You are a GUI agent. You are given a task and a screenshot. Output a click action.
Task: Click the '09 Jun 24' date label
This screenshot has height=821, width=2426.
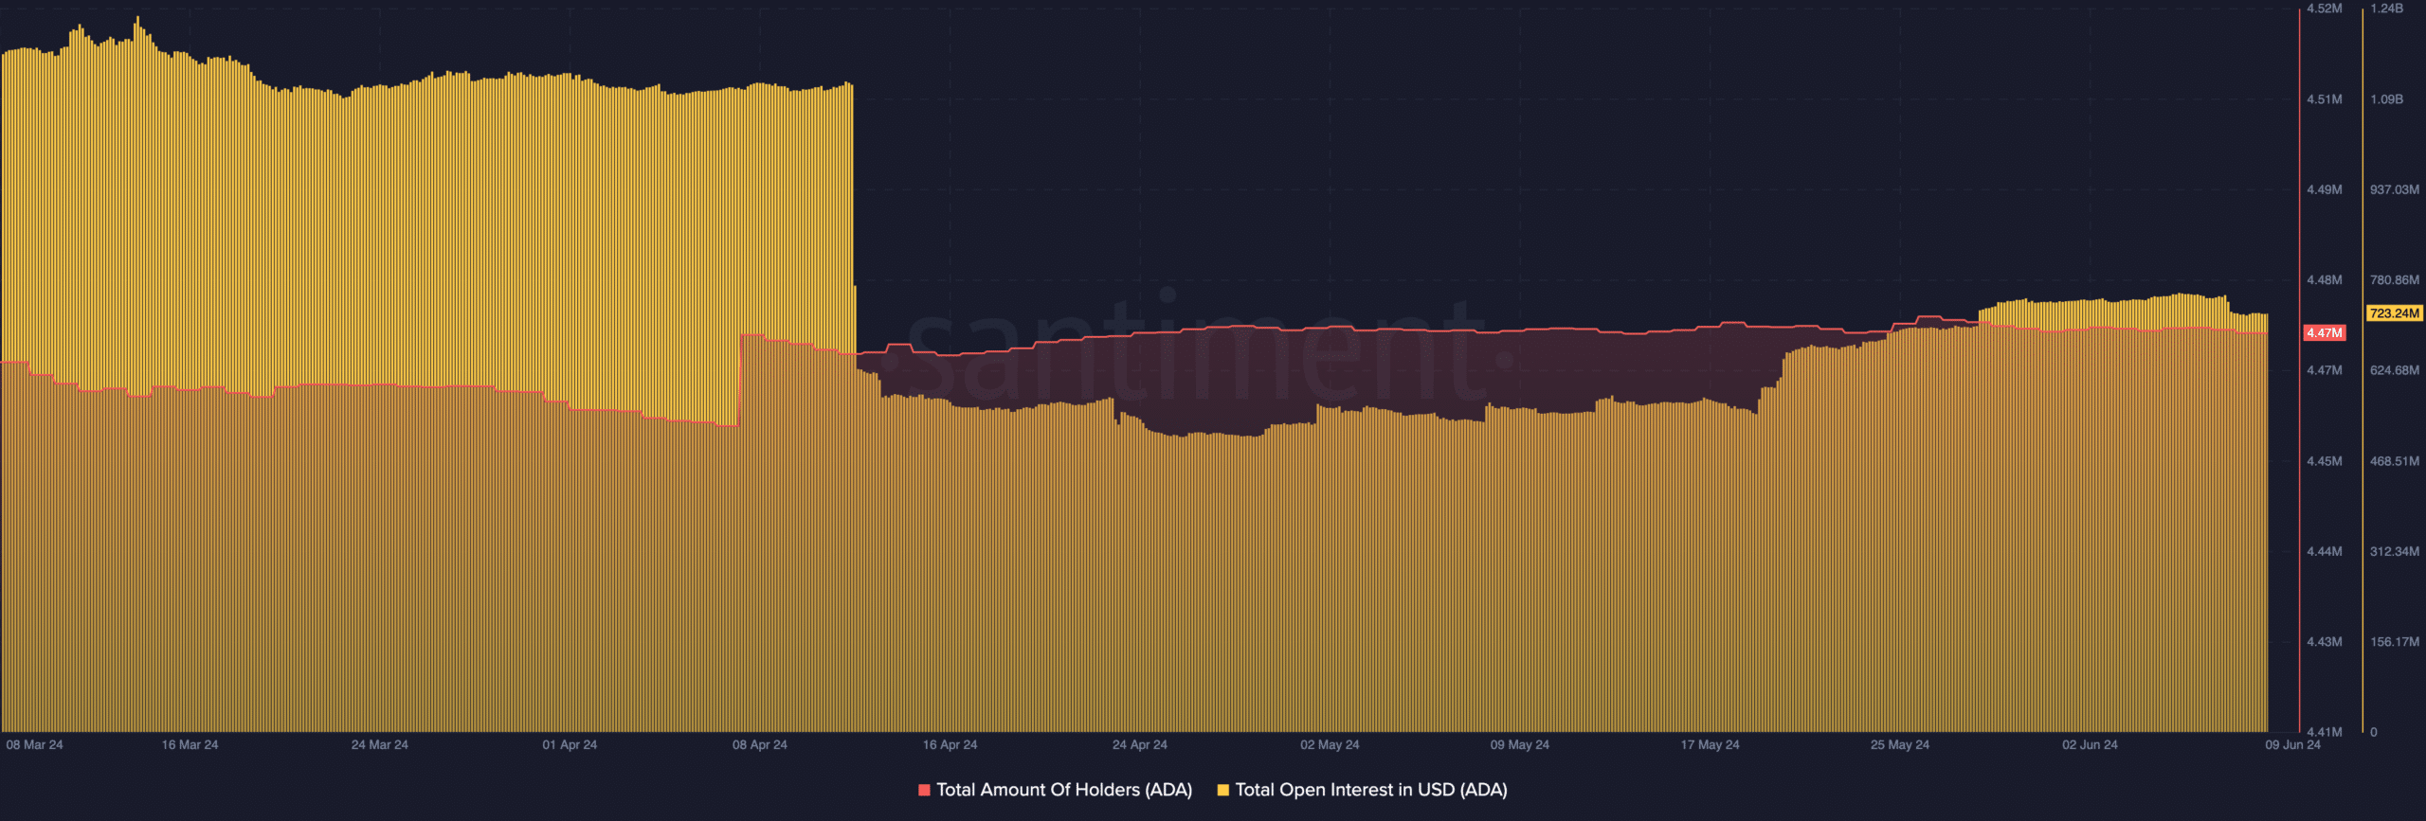click(x=2292, y=745)
